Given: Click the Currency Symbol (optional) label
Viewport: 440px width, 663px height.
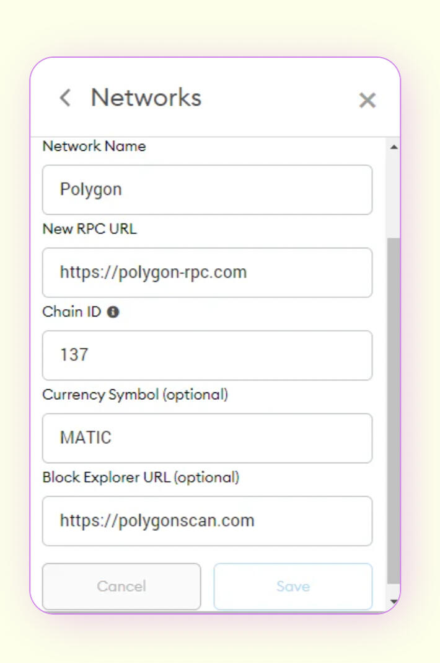Looking at the screenshot, I should (x=135, y=394).
